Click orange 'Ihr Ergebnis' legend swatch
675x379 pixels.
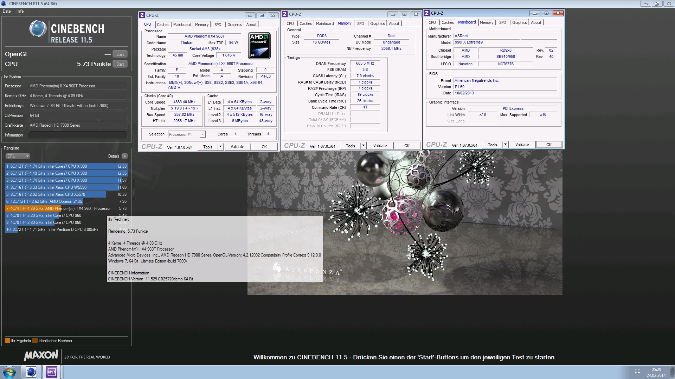click(7, 341)
